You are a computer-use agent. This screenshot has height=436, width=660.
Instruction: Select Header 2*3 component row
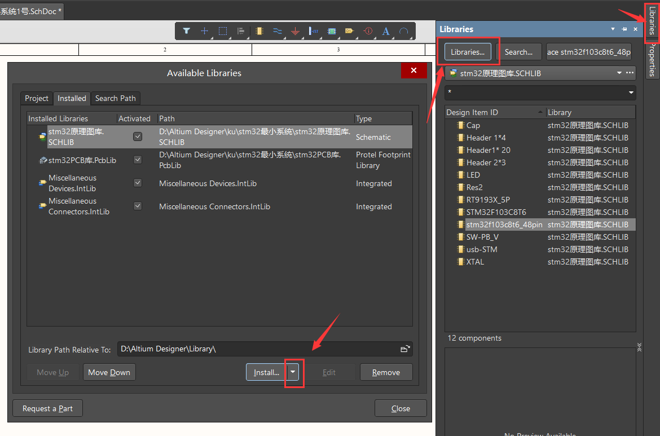point(540,162)
